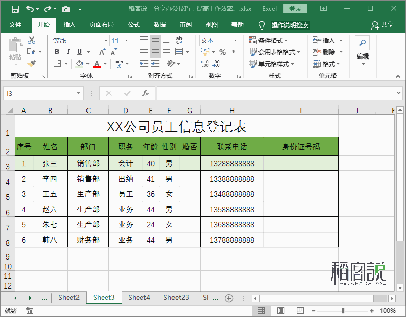The image size is (406, 317).
Task: Expand the Name Box dropdown arrow
Action: [78, 93]
